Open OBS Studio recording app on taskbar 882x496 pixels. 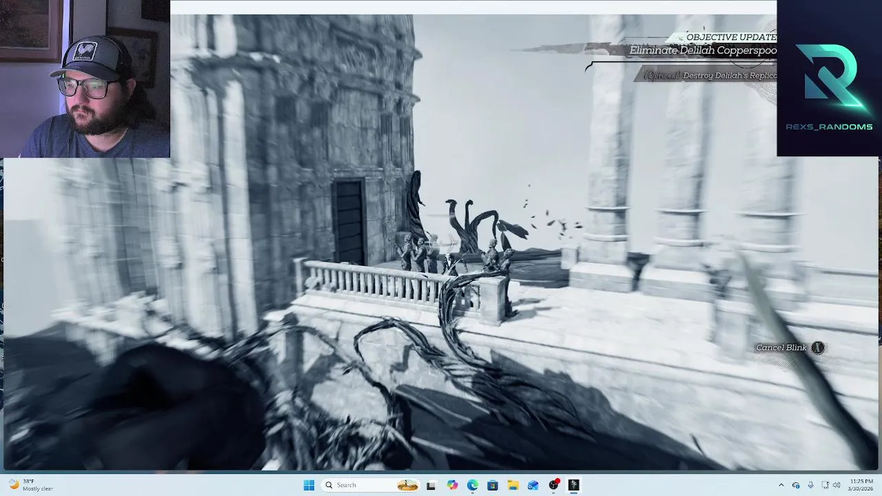click(553, 485)
